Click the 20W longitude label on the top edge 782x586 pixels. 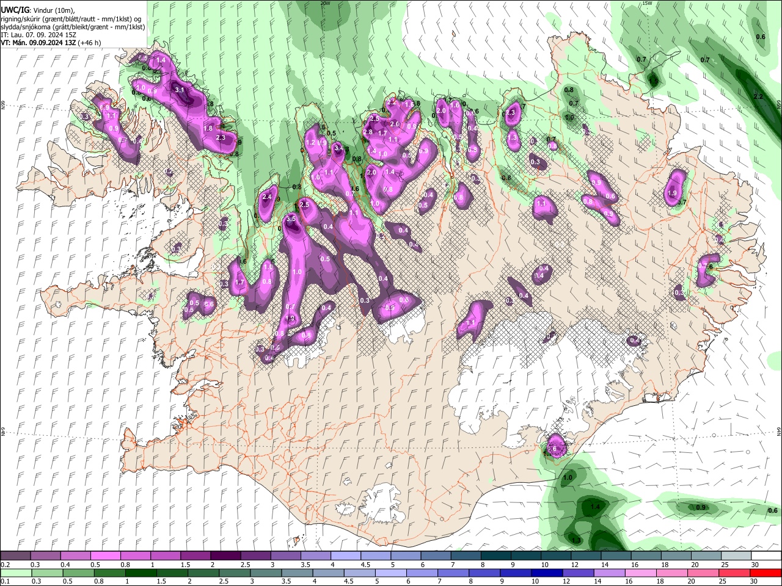click(x=325, y=3)
